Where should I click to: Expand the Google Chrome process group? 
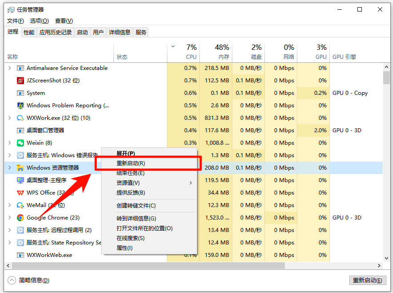(10, 218)
